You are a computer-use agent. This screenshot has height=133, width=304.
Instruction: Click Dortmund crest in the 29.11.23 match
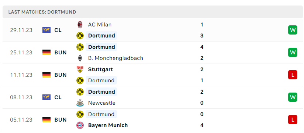click(x=80, y=36)
